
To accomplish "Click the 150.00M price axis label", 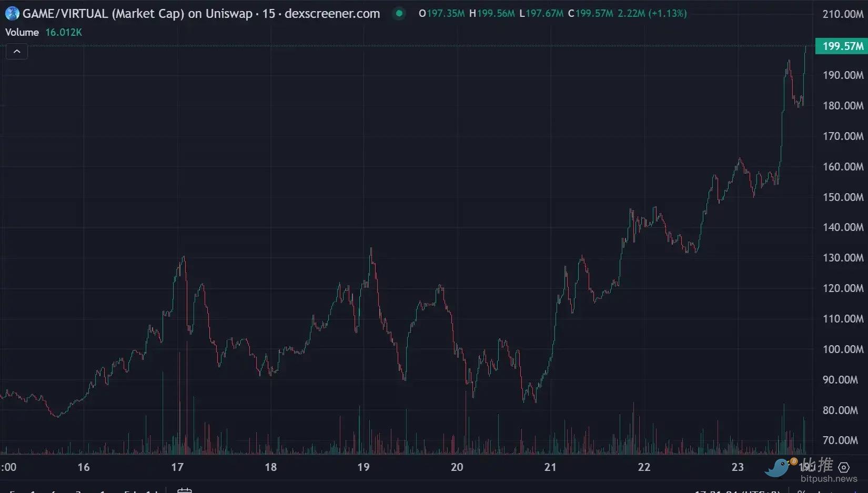I will pyautogui.click(x=843, y=197).
